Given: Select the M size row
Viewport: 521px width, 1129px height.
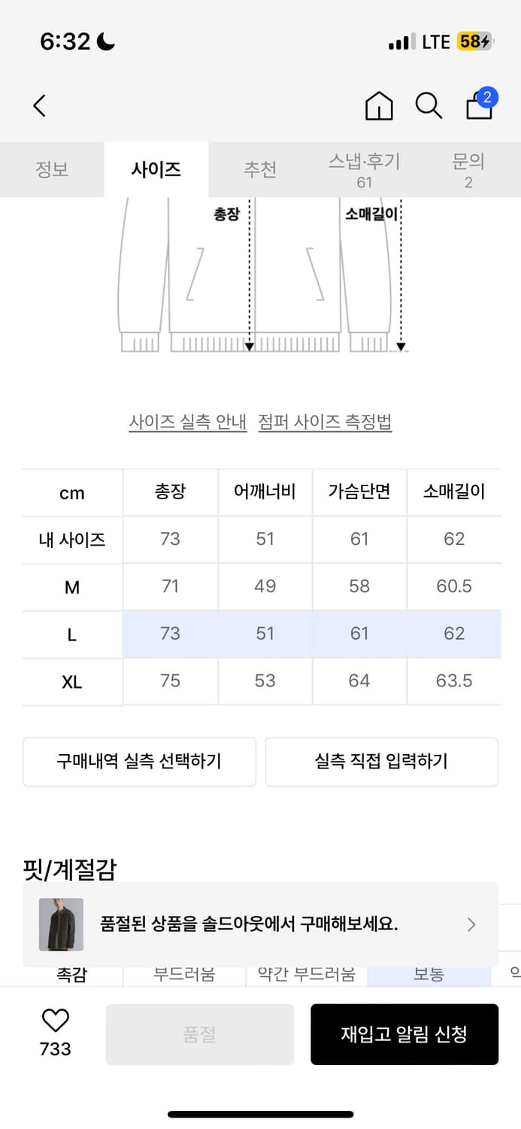Looking at the screenshot, I should (x=72, y=587).
